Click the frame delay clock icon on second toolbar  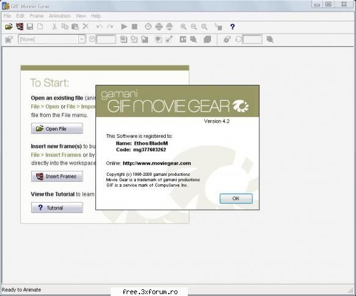(92, 39)
